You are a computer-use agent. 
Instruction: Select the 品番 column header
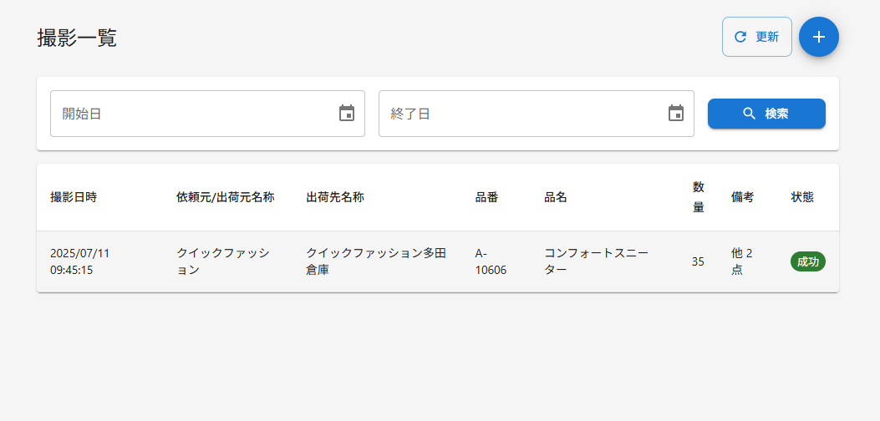click(x=486, y=198)
